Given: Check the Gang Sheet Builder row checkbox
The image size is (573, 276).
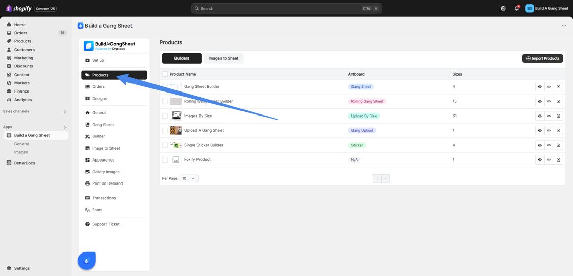Looking at the screenshot, I should (165, 86).
